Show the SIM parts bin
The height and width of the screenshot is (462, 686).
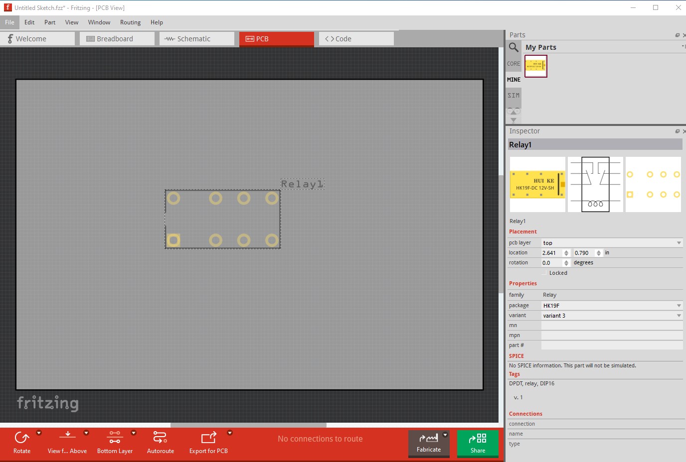514,95
